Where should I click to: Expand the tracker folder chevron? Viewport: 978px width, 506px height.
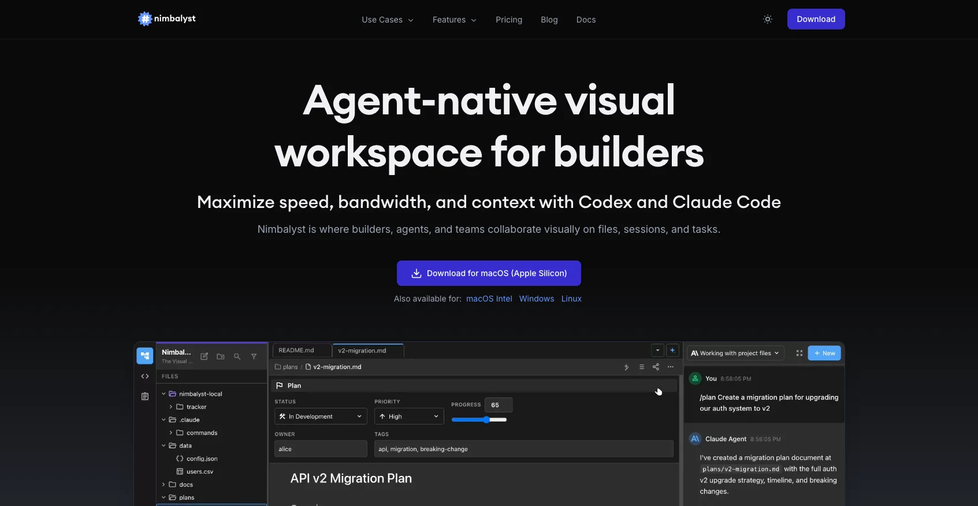[171, 407]
